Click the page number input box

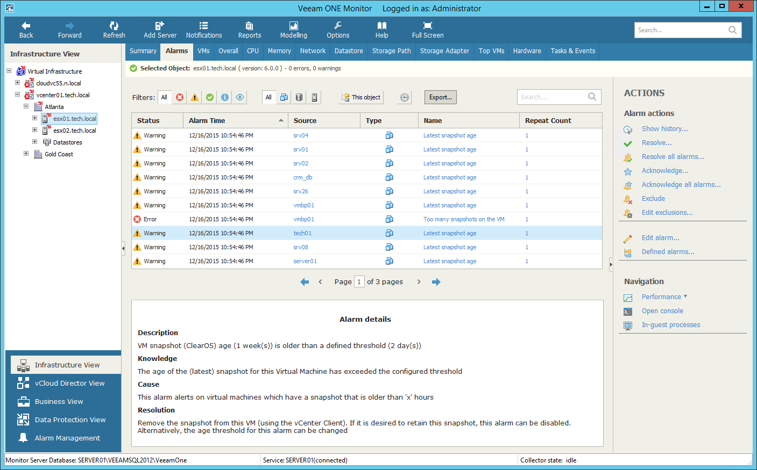[x=359, y=282]
